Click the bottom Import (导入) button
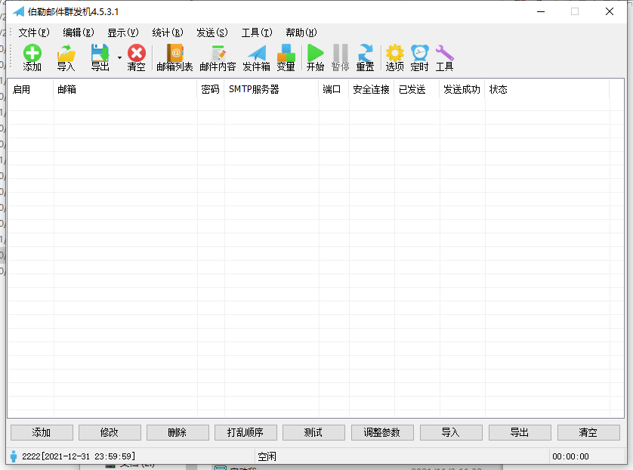This screenshot has height=470, width=633. point(451,432)
